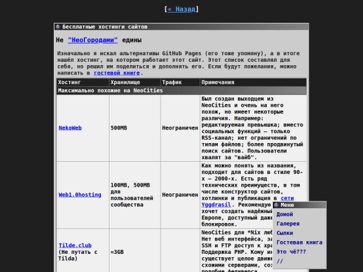Image resolution: width=363 pixels, height=272 pixels.
Task: Click the "Максимально похожие на NeoCities" section row
Action: coord(182,91)
